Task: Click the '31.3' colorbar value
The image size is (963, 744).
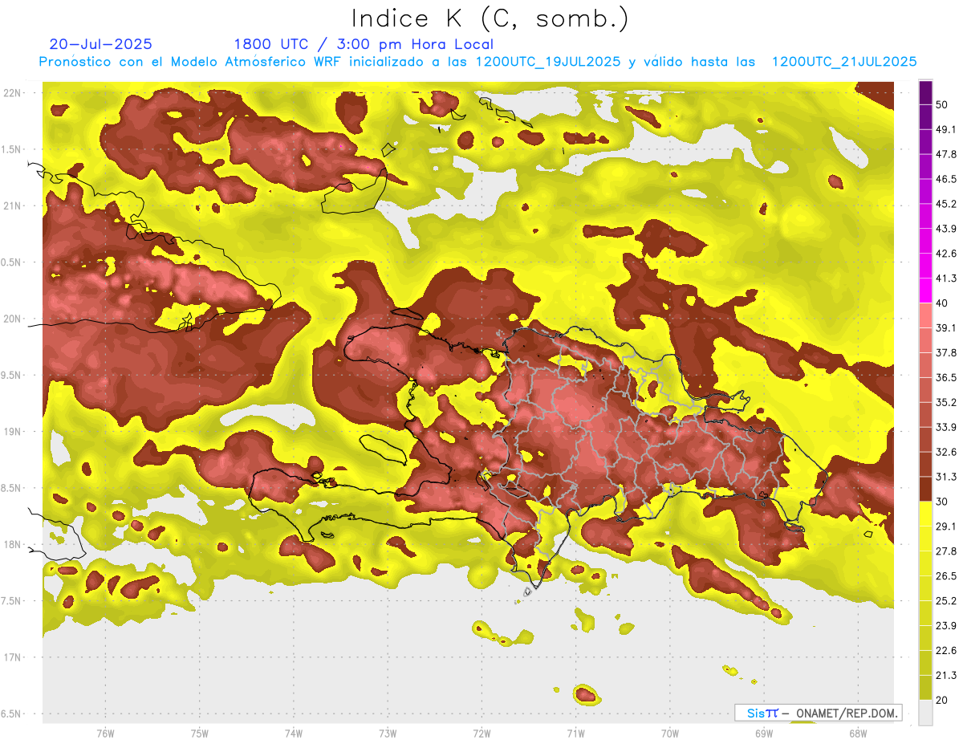Action: (946, 477)
